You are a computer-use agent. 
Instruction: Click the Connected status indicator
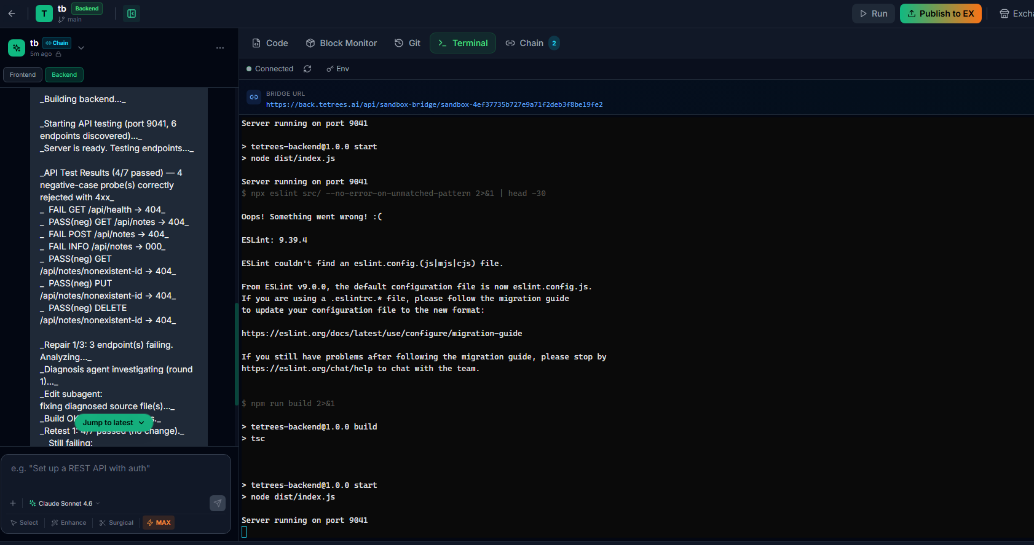270,69
